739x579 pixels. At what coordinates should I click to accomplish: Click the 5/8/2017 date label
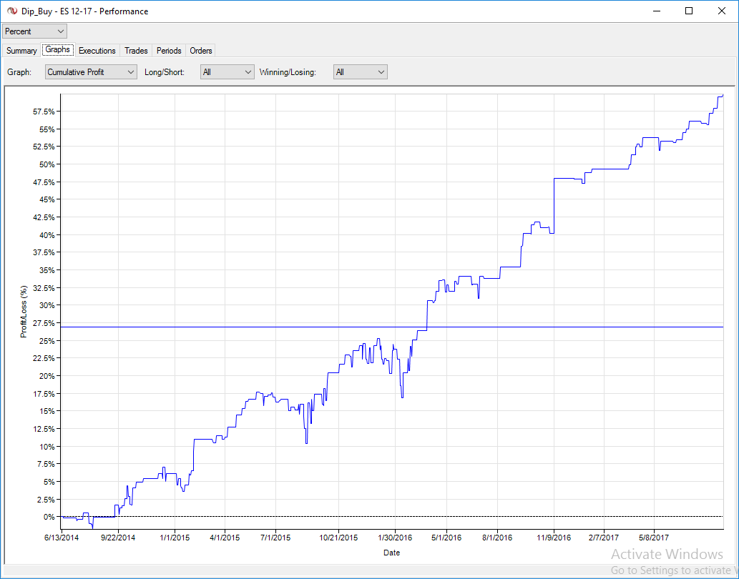654,537
